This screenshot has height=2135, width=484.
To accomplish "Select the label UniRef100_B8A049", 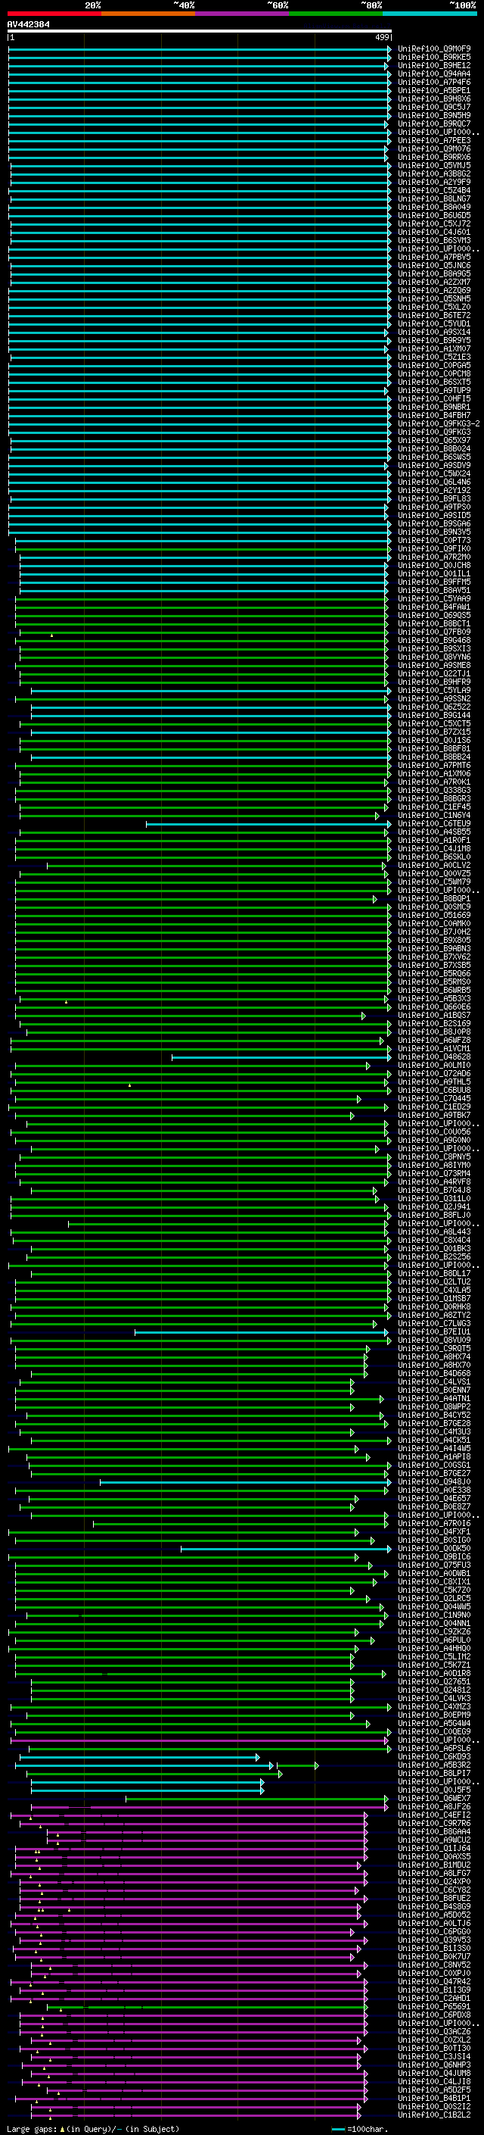I will tap(434, 208).
